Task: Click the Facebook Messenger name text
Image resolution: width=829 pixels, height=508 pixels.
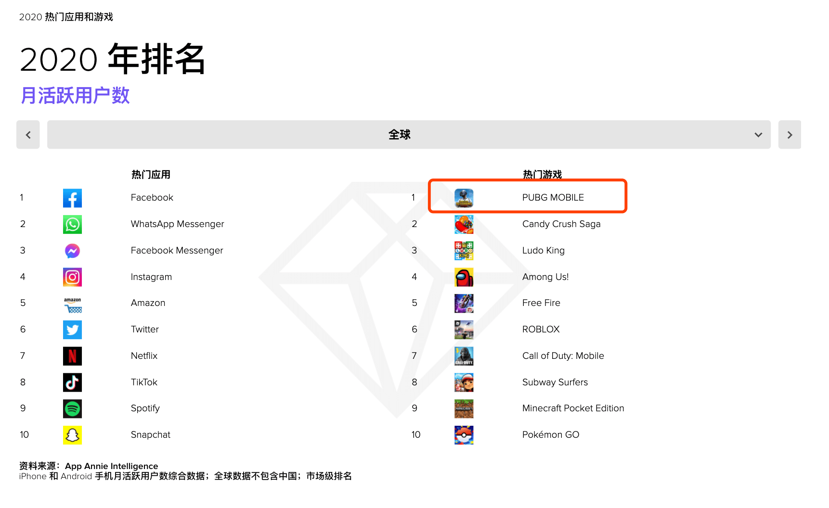Action: [x=177, y=251]
